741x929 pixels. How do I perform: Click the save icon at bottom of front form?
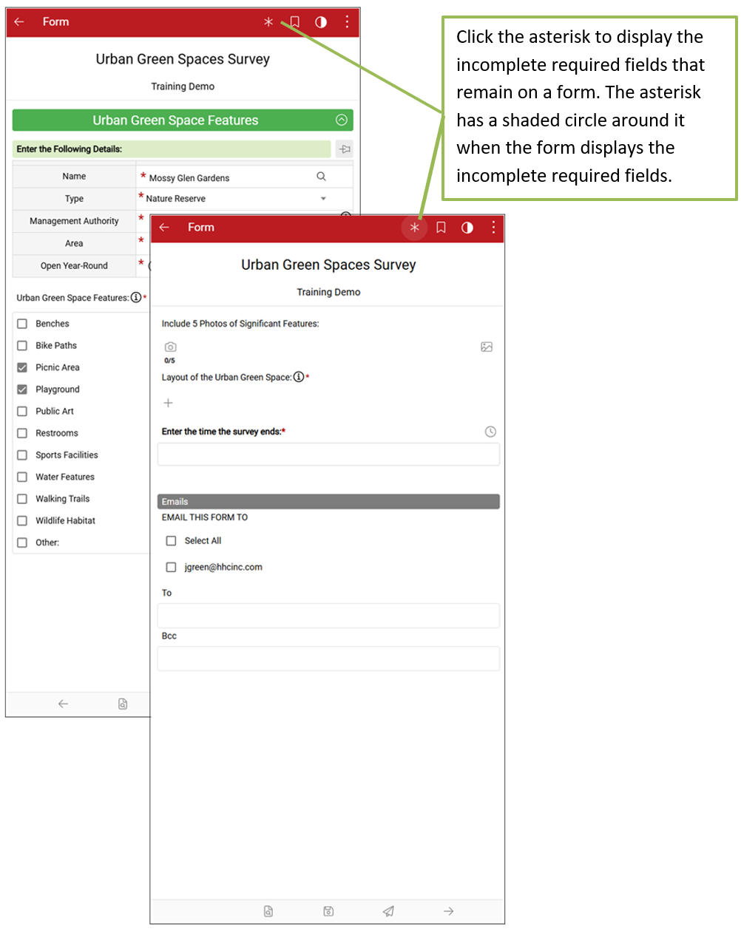pyautogui.click(x=328, y=911)
